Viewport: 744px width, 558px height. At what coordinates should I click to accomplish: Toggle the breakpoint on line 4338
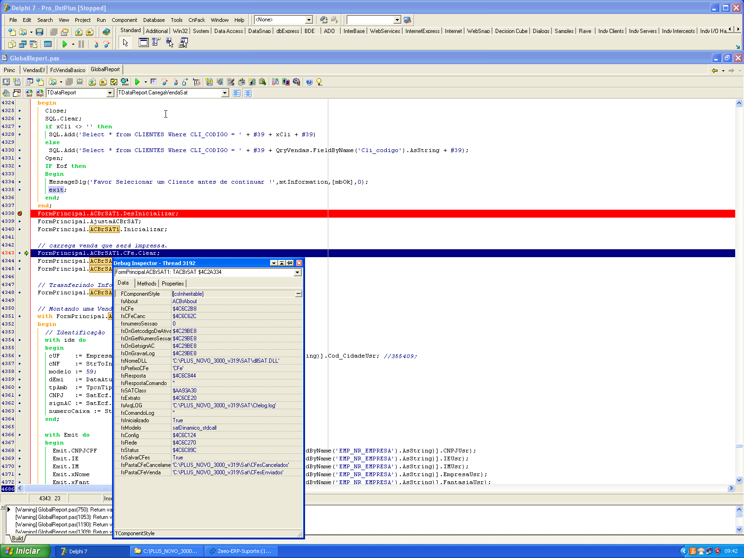coord(20,213)
